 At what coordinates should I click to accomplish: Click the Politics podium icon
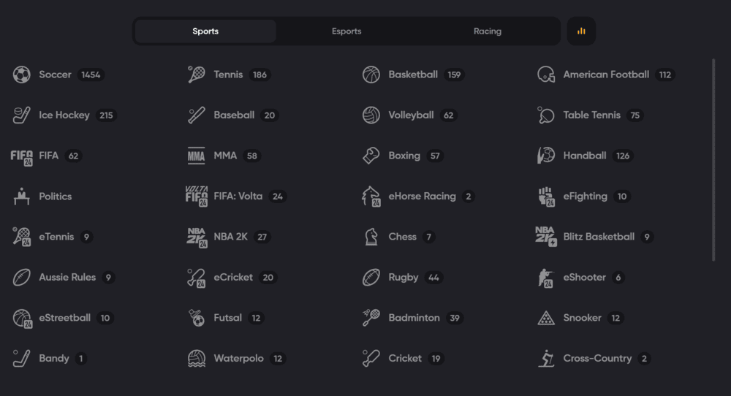pos(21,197)
